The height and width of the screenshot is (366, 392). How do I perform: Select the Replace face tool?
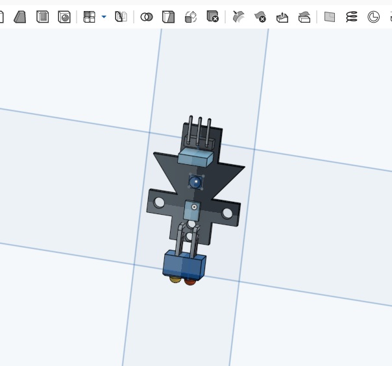304,18
